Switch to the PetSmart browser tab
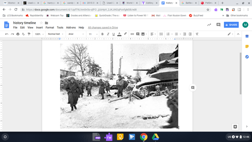Image resolution: width=252 pixels, height=142 pixels. coord(209,3)
